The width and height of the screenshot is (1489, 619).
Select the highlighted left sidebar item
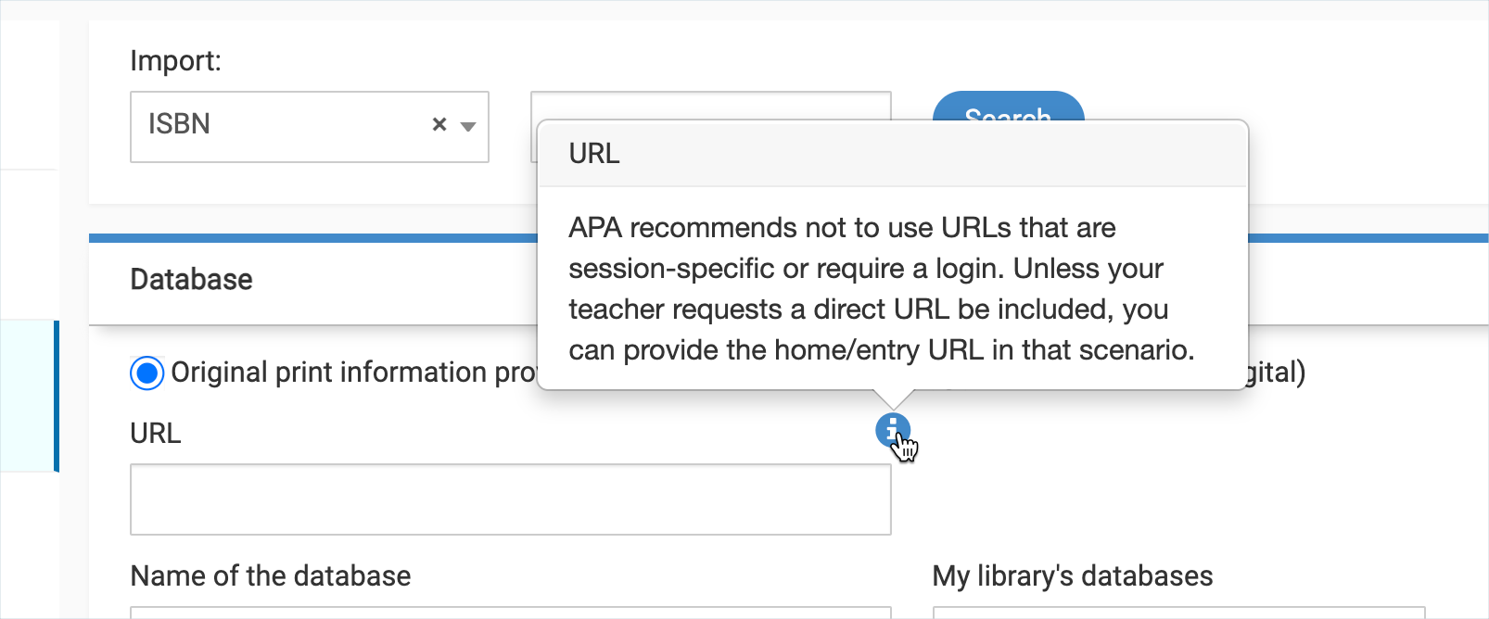click(x=30, y=396)
